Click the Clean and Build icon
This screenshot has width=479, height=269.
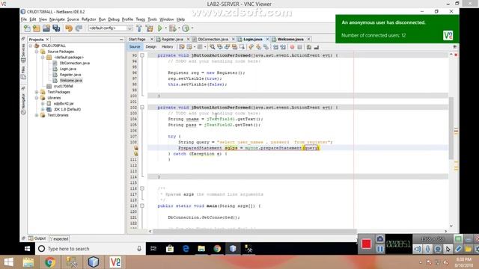click(x=150, y=28)
